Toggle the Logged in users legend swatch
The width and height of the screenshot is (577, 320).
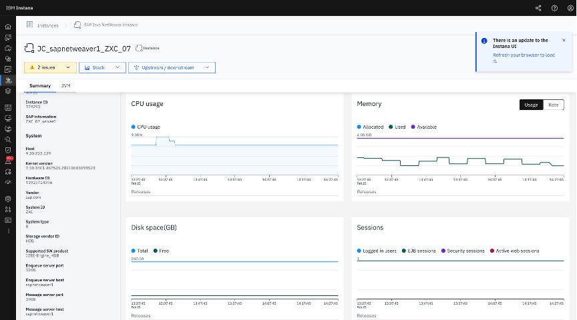tap(359, 251)
